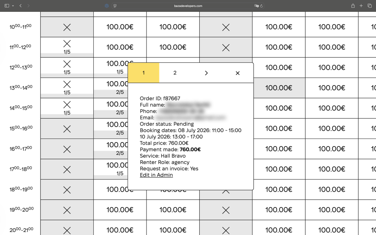Click the translate page icon
The image size is (376, 235).
256,6
